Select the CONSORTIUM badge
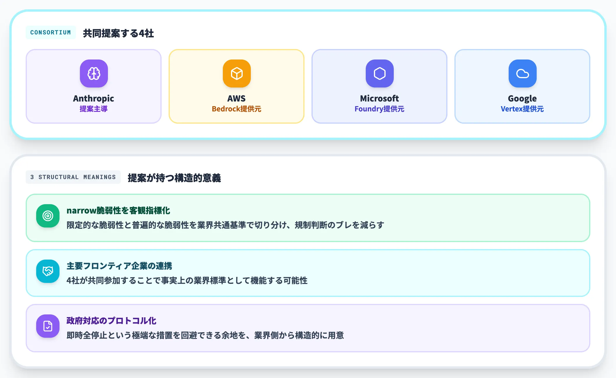 51,32
